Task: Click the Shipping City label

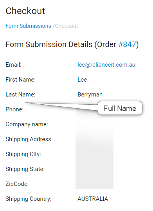Action: tap(23, 154)
